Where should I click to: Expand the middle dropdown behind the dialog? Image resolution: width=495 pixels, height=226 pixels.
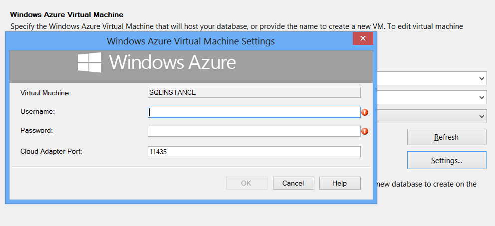(482, 97)
